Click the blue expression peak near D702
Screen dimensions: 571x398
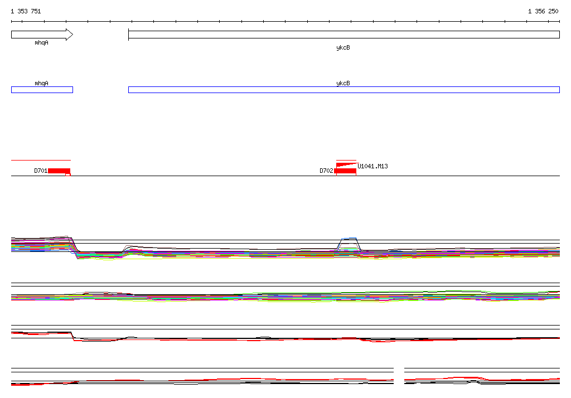tap(349, 243)
